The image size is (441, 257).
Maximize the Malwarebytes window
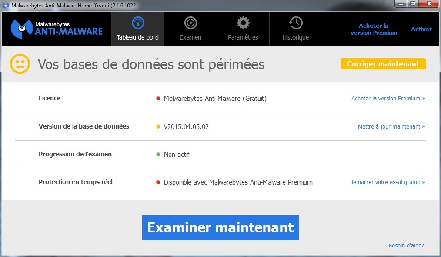[413, 4]
